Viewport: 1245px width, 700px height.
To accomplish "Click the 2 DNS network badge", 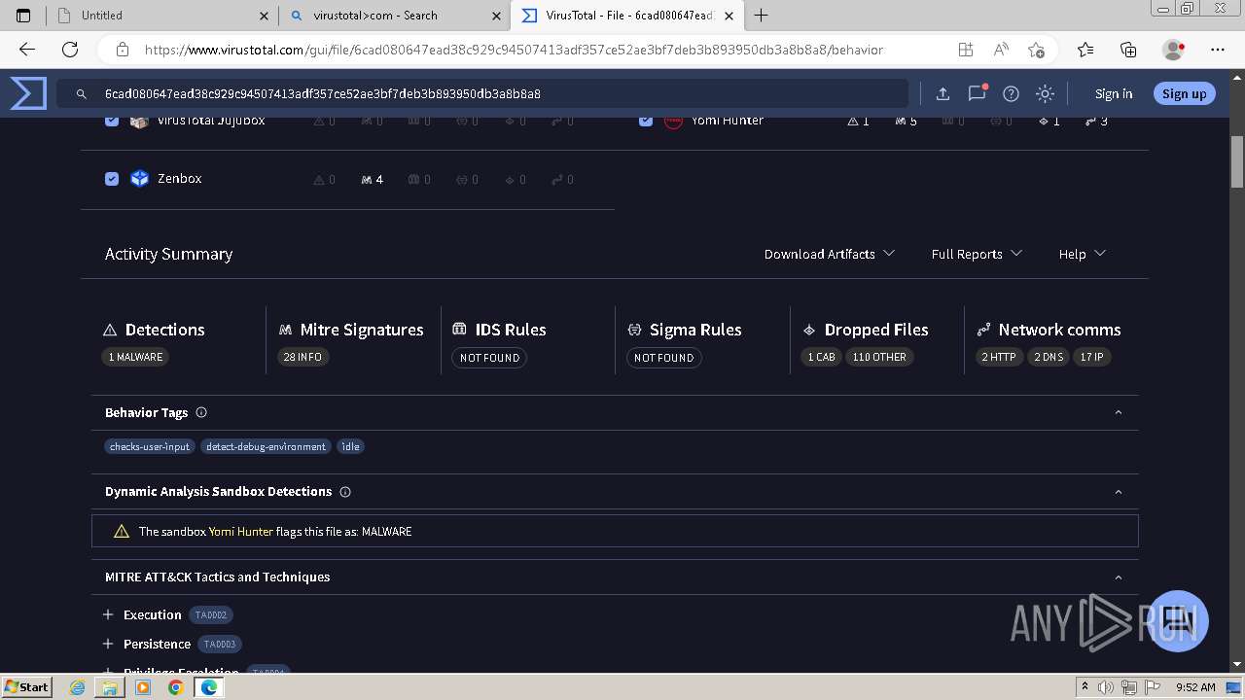I will click(1049, 357).
